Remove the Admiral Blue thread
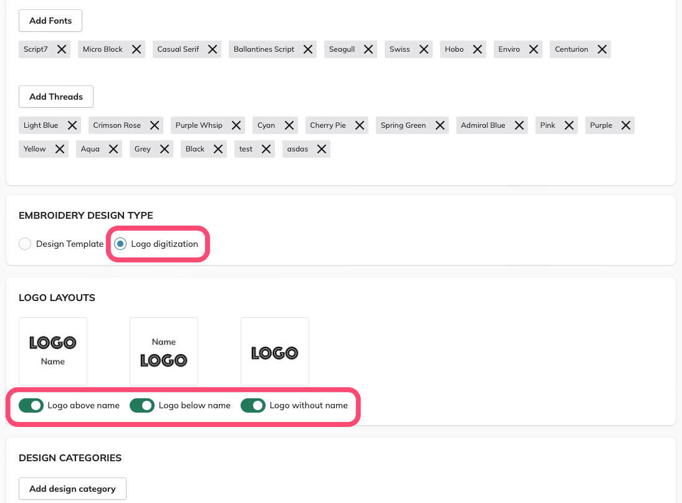Screen dimensions: 682x503 (519, 125)
